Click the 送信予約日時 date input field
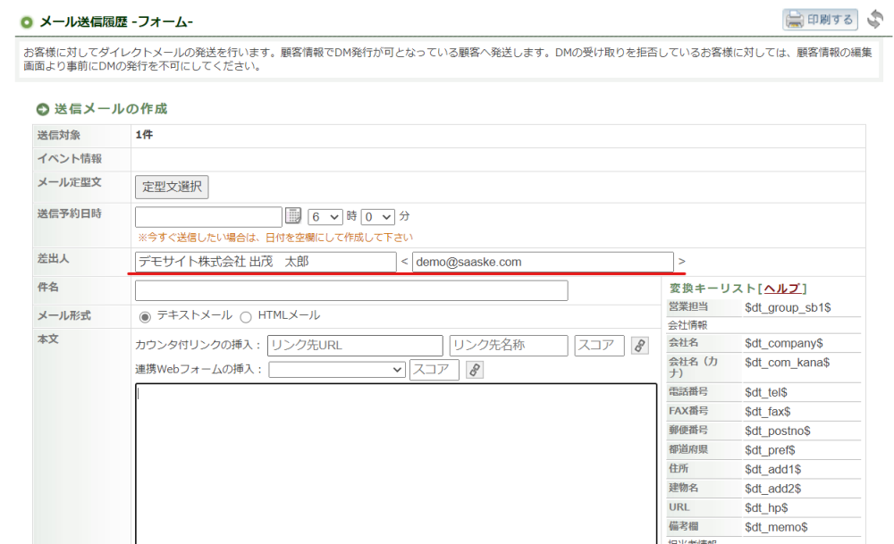The width and height of the screenshot is (894, 544). (208, 216)
